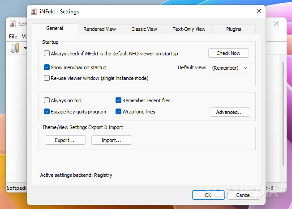Click the open file folder toolbar icon
The width and height of the screenshot is (292, 209).
pyautogui.click(x=15, y=48)
